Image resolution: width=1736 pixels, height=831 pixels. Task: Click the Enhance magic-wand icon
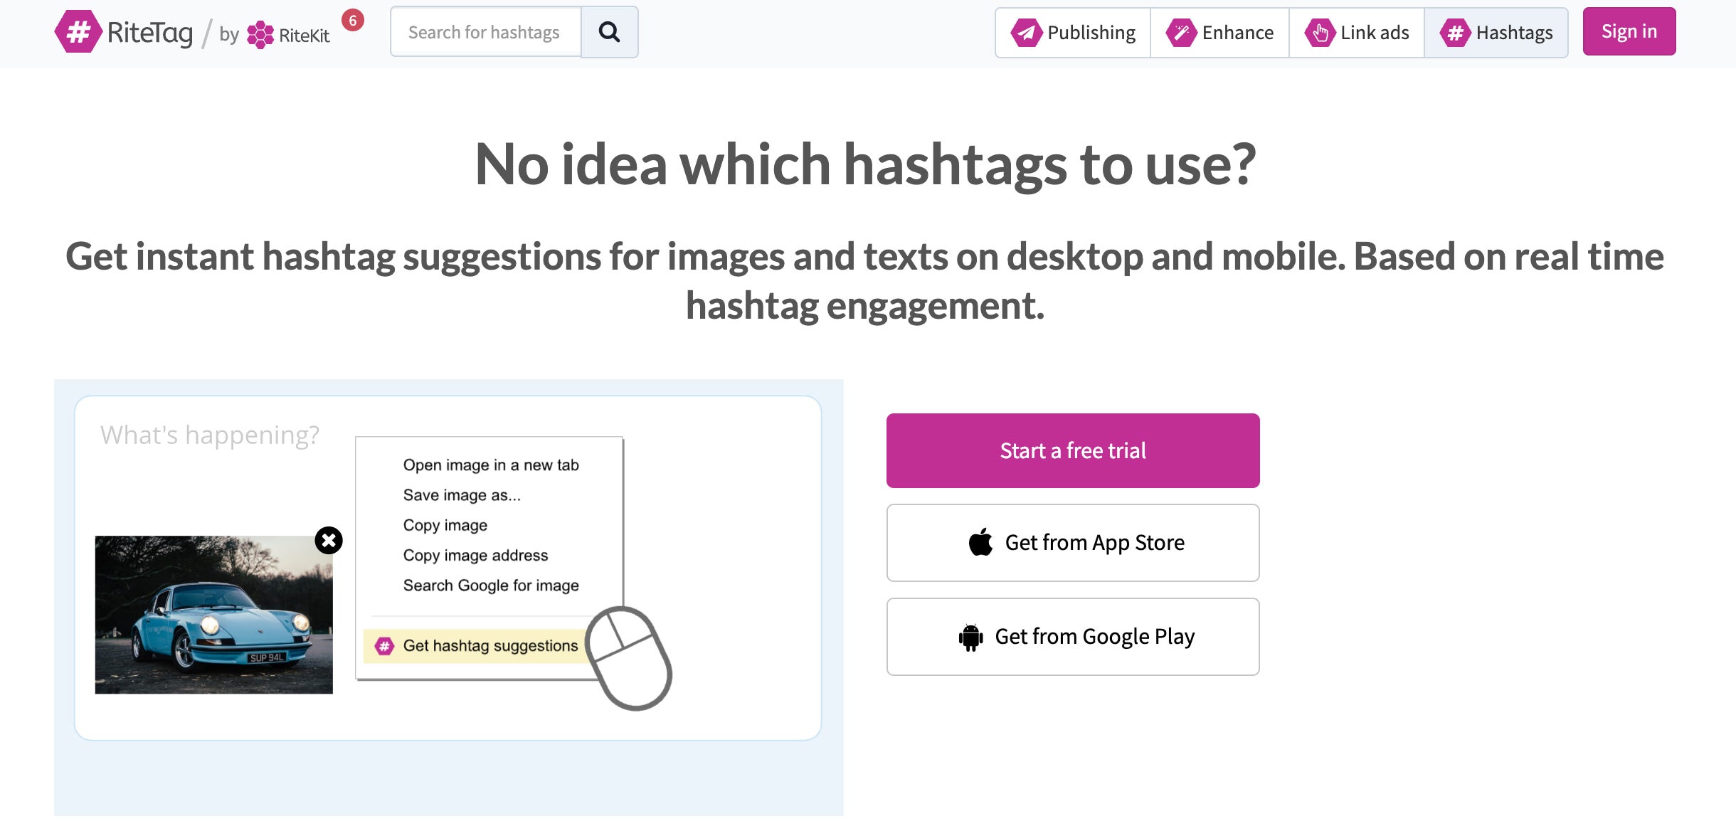tap(1182, 32)
